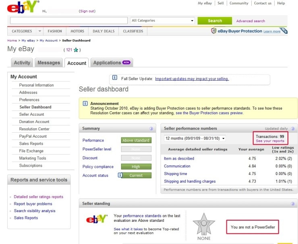This screenshot has width=298, height=244.
Task: Switch to the Messages tab
Action: pos(49,63)
